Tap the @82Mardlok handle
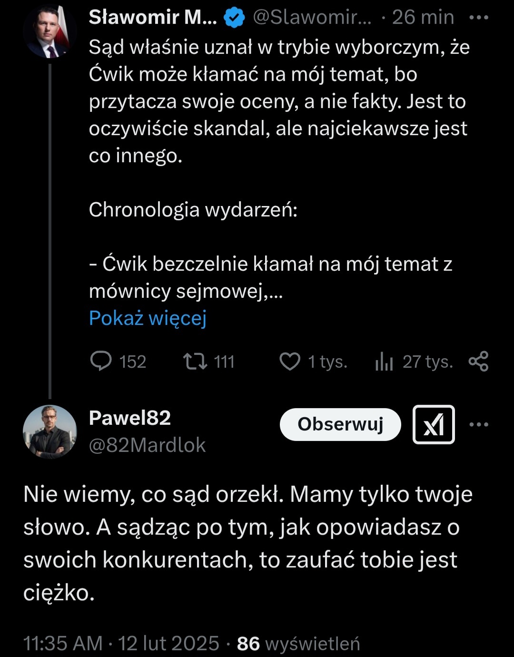The image size is (514, 657). coord(147,445)
